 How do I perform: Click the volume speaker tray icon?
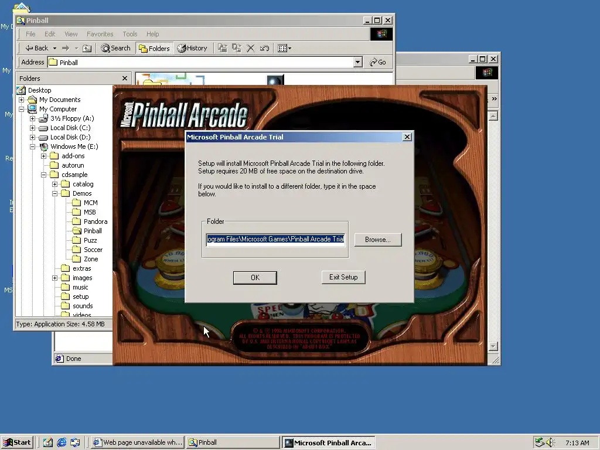coord(550,442)
